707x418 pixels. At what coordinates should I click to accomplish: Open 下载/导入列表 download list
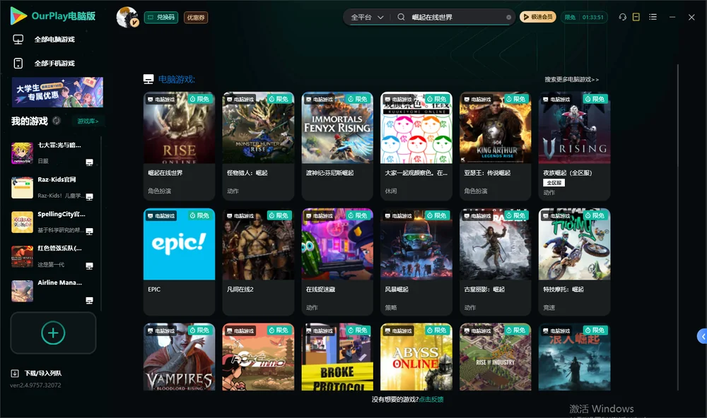coord(43,373)
